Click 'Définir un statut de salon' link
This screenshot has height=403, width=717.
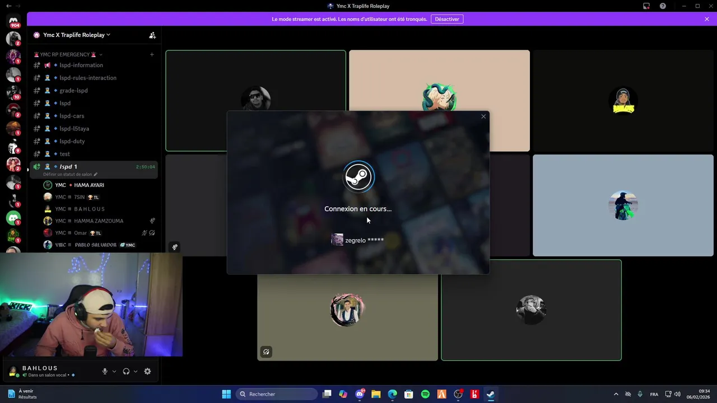tap(70, 174)
